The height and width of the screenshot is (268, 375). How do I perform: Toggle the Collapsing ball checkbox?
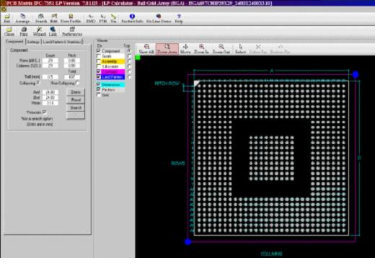38,83
